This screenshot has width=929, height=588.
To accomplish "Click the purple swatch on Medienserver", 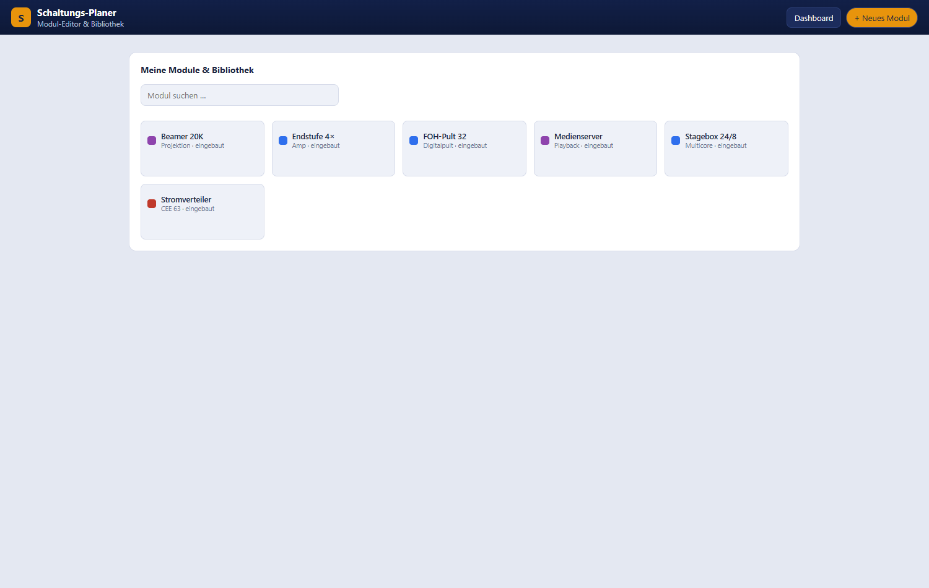I will 545,141.
